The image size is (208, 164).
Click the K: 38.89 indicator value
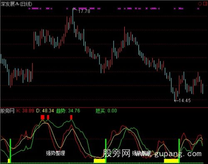pyautogui.click(x=25, y=111)
